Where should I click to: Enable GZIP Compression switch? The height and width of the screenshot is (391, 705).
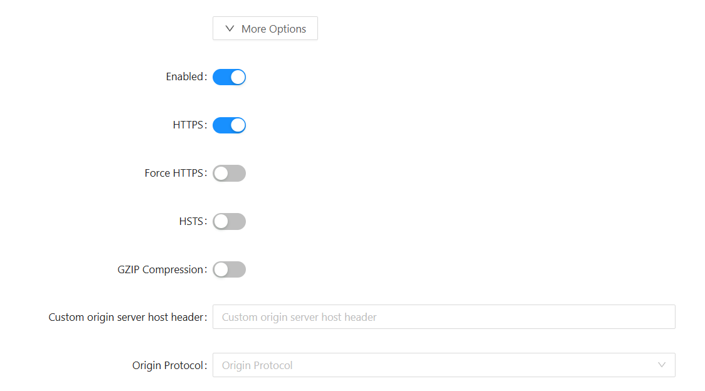(229, 270)
